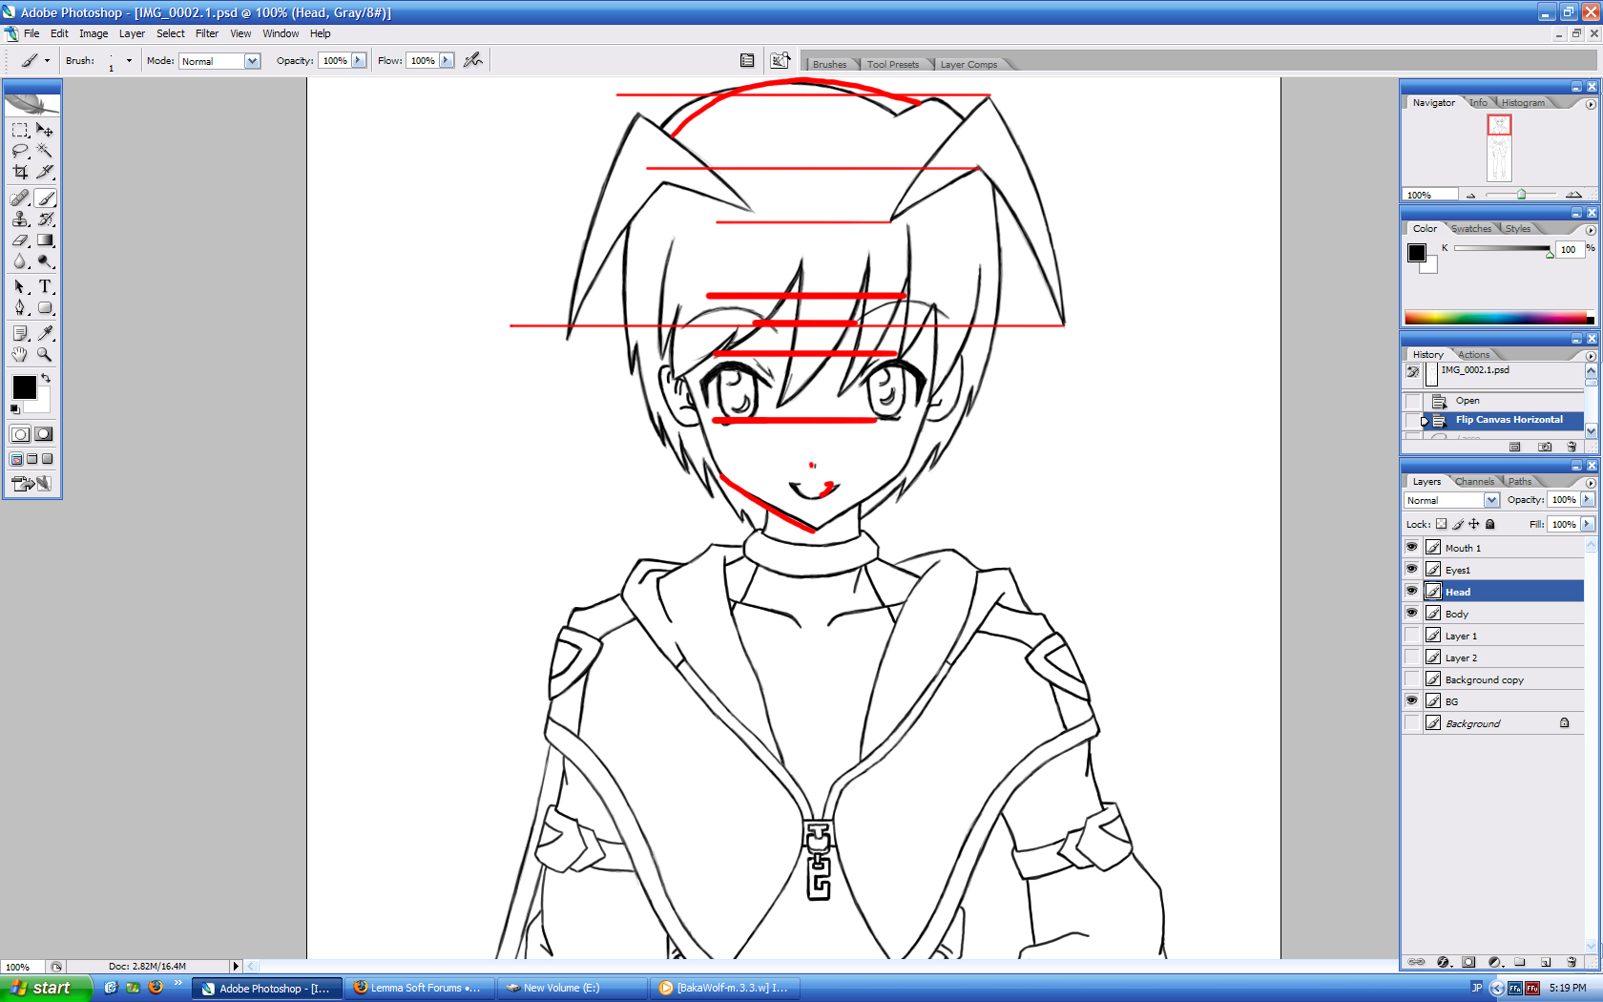Screen dimensions: 1603x1002
Task: Open the Filter menu
Action: pos(207,33)
